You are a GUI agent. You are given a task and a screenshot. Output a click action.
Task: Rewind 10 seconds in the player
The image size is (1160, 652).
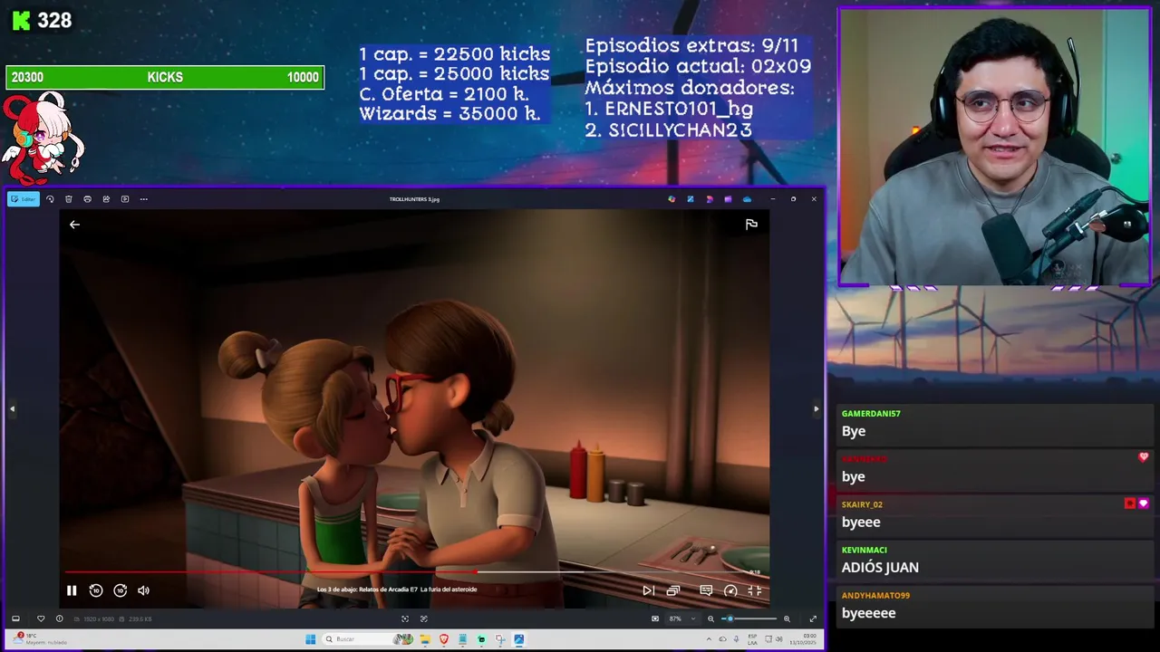click(x=96, y=590)
